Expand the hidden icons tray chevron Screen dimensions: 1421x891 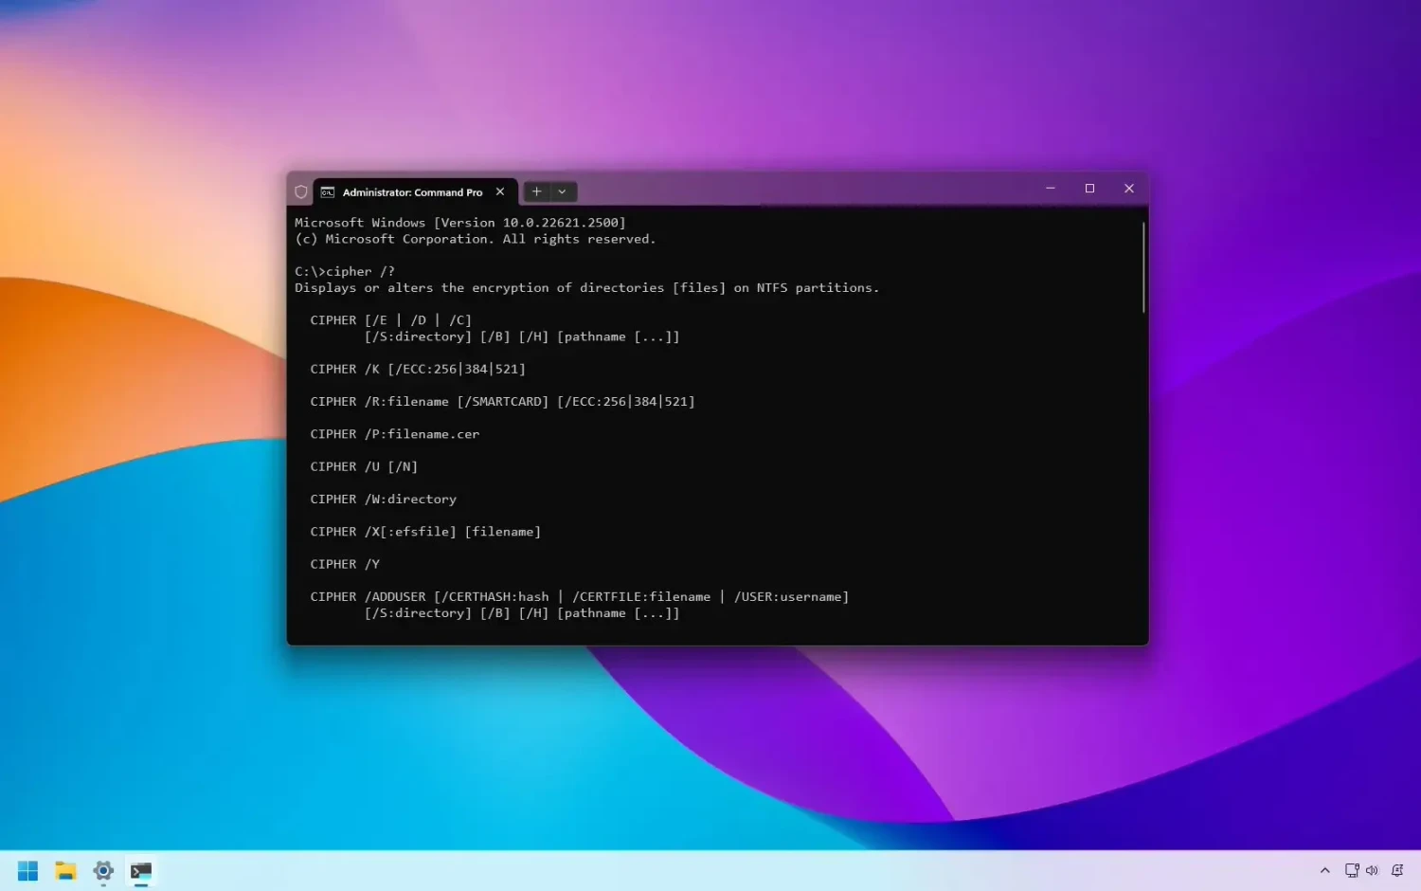point(1325,870)
